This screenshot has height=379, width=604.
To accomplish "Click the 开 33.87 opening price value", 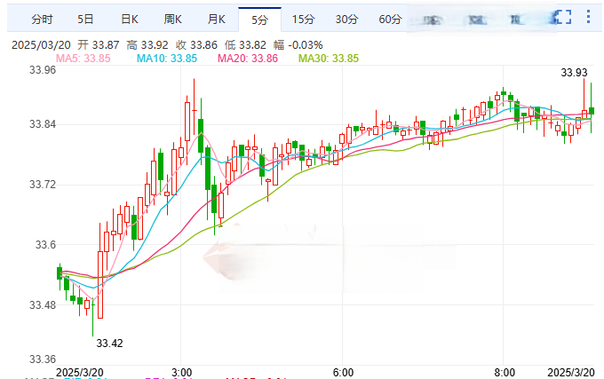I will pos(99,45).
